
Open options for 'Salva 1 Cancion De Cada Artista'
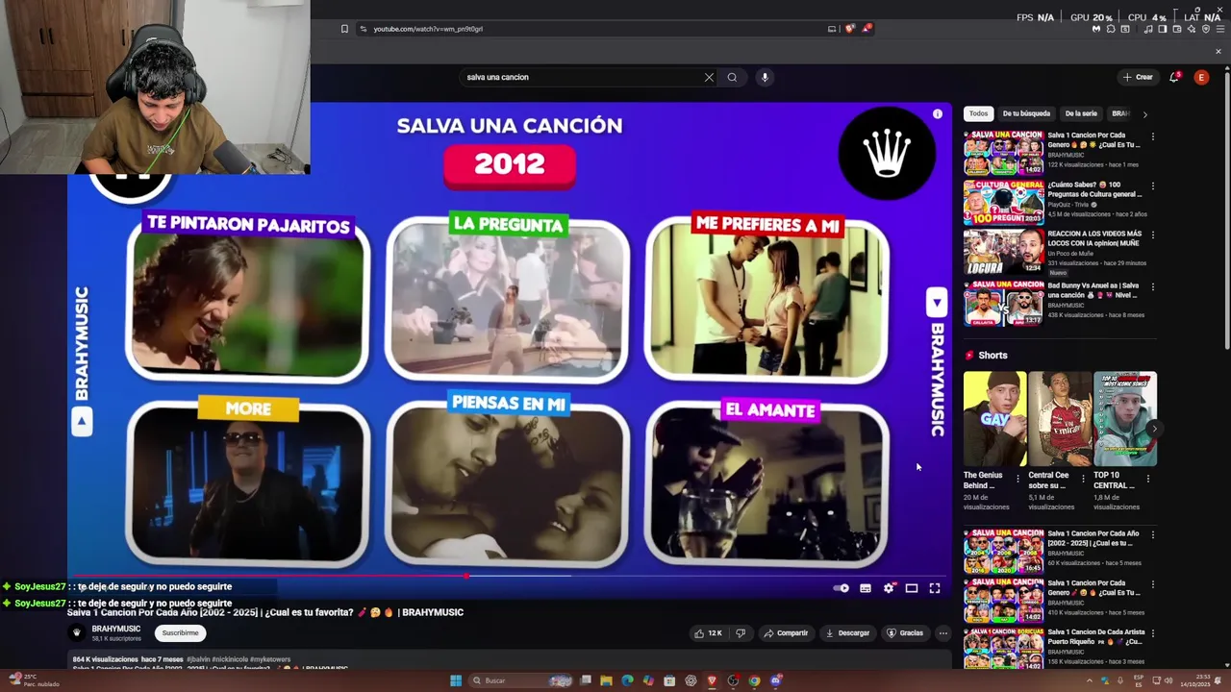[x=1152, y=633]
